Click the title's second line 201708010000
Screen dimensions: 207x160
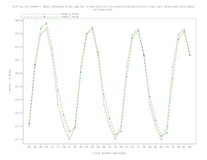tap(103, 10)
